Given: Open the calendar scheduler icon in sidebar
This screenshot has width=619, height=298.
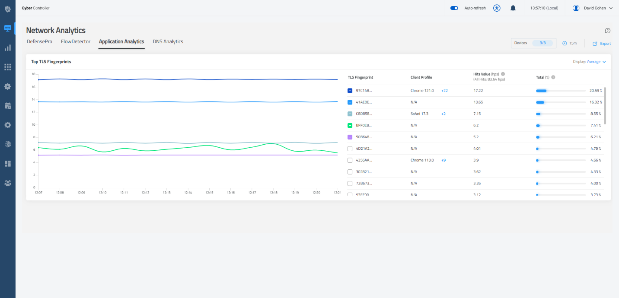Looking at the screenshot, I should (8, 106).
